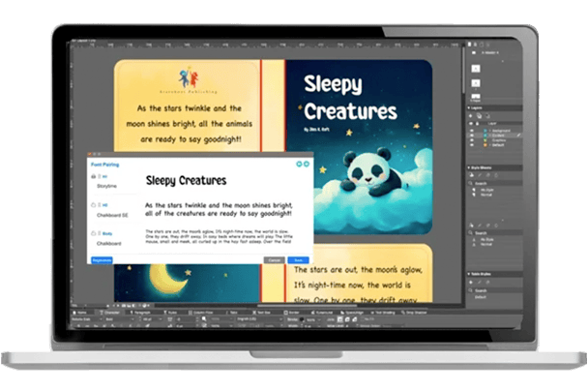The height and width of the screenshot is (392, 588).
Task: Click pencil edit icon on Content layer
Action: [518, 136]
